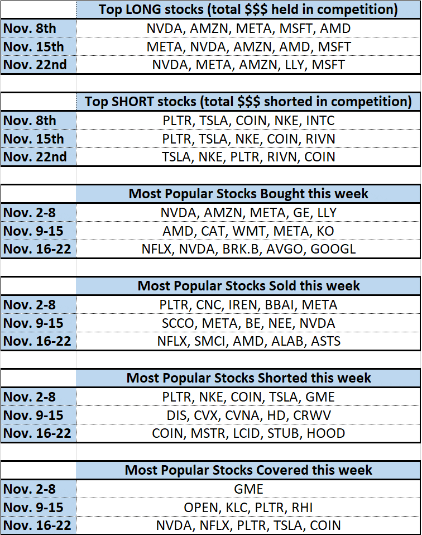Select the "Top SHORT stocks" header cell
Viewport: 422px width, 535px height.
(248, 102)
